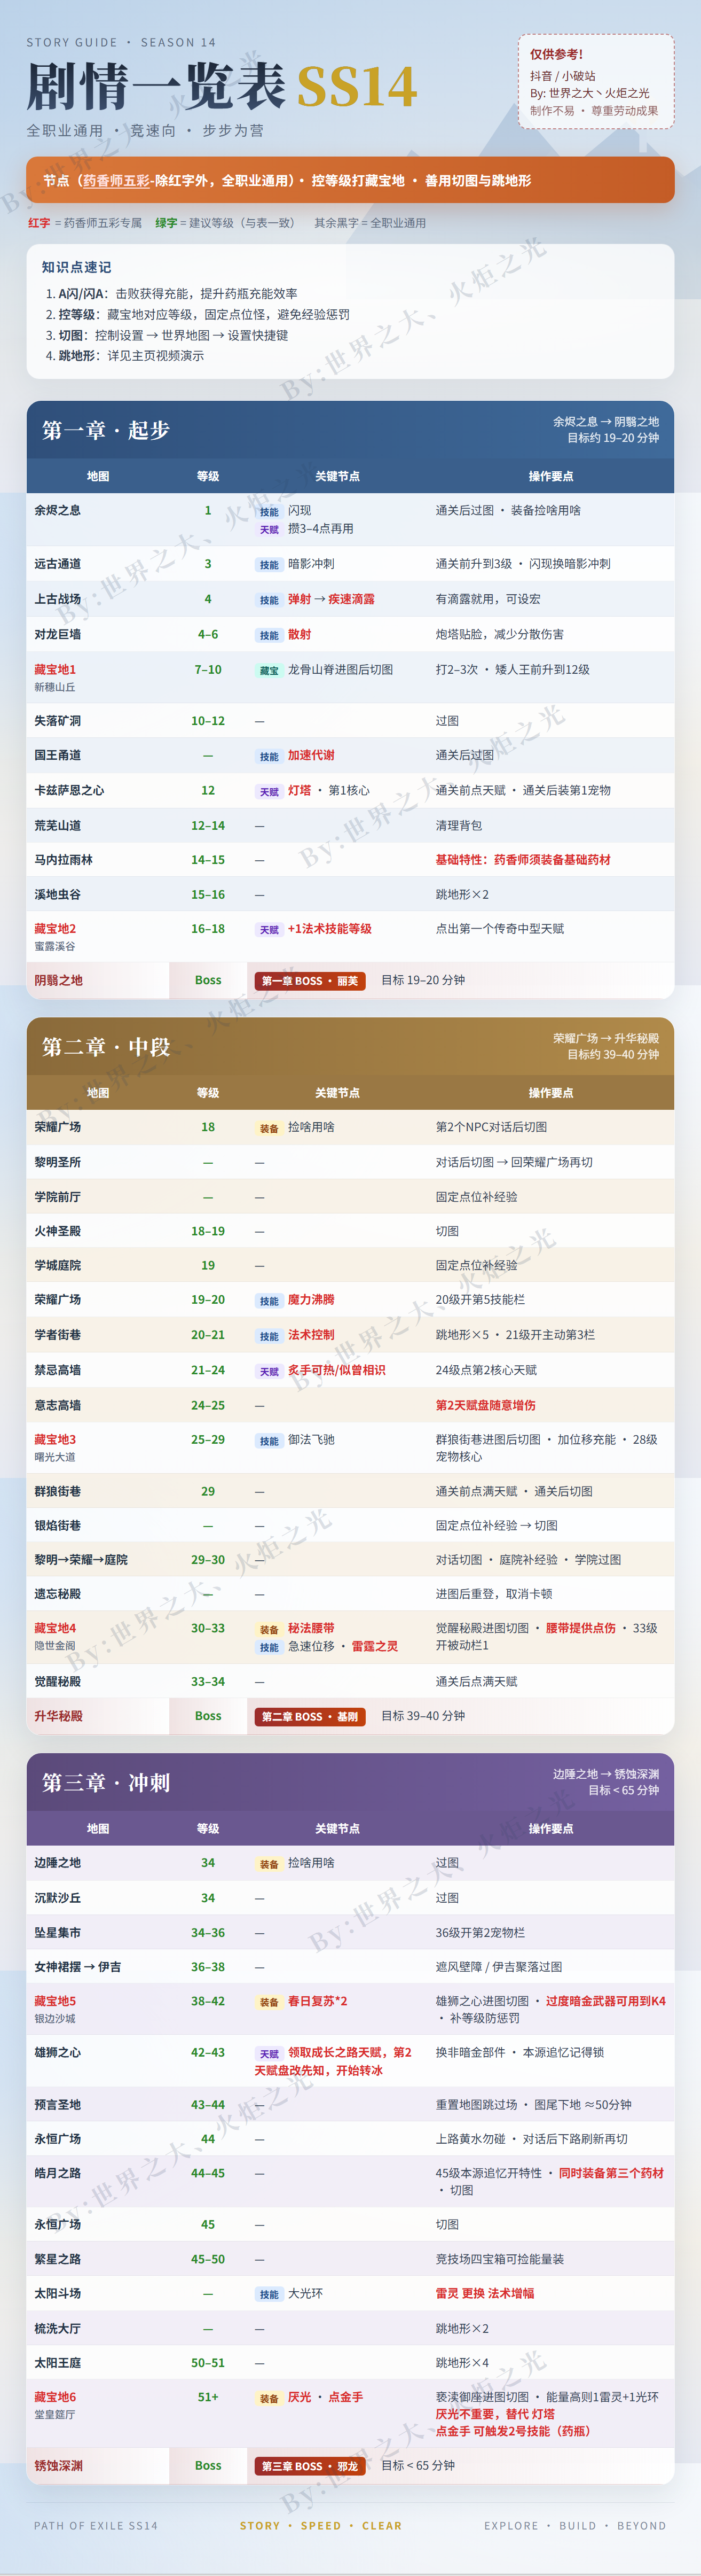Click the 藏宝 tag in the 藏宝地1 row

(270, 671)
